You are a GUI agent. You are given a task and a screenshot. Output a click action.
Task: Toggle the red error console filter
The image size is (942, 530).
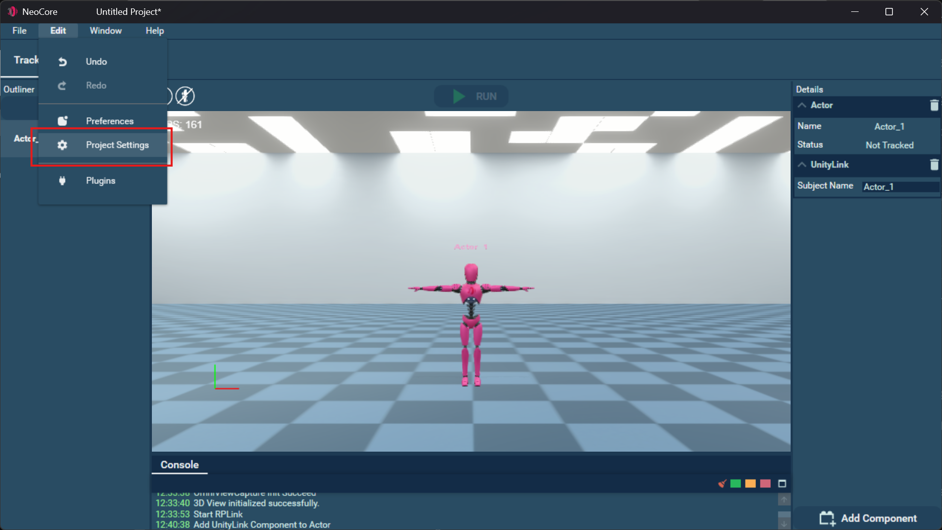765,483
